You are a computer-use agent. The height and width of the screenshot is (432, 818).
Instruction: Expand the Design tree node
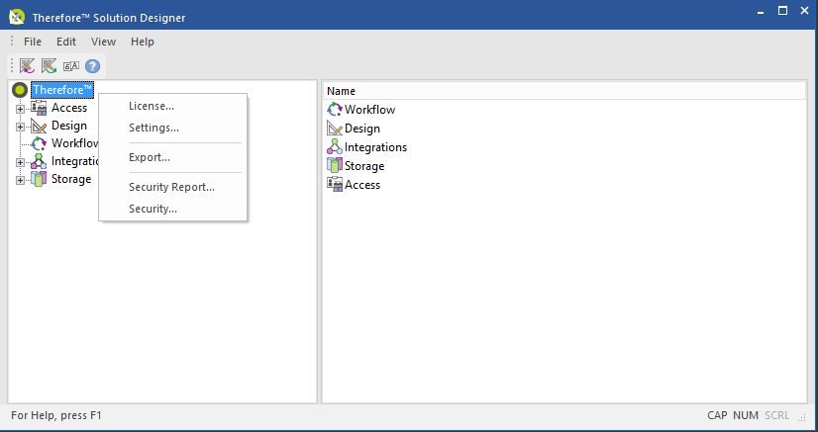20,127
